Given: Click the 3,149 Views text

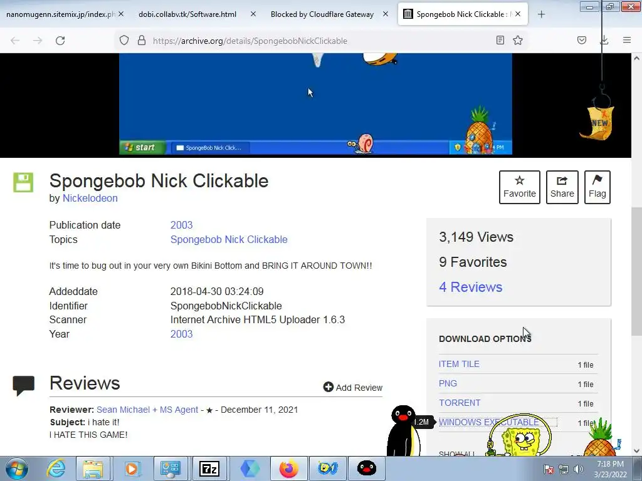Looking at the screenshot, I should 476,237.
